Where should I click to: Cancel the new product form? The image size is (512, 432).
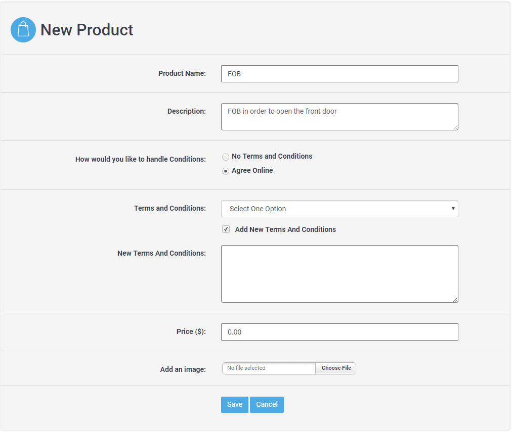[267, 404]
